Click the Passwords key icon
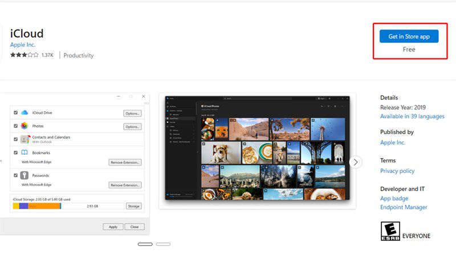Screen dimensions: 456x256 pos(25,175)
